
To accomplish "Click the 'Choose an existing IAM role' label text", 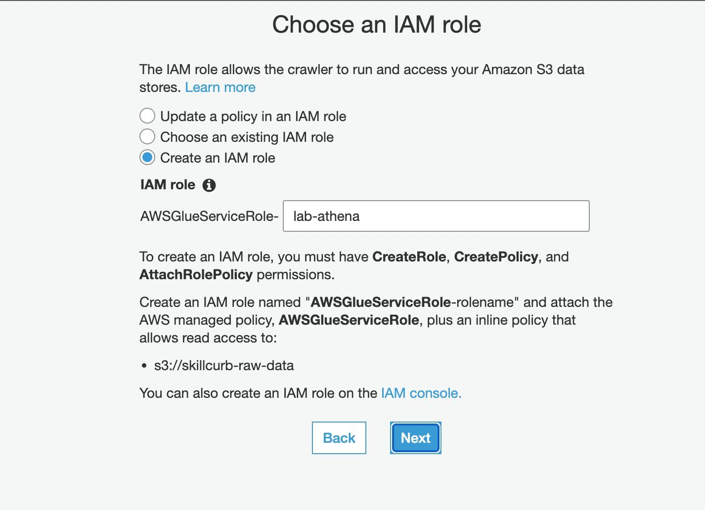I will 246,137.
